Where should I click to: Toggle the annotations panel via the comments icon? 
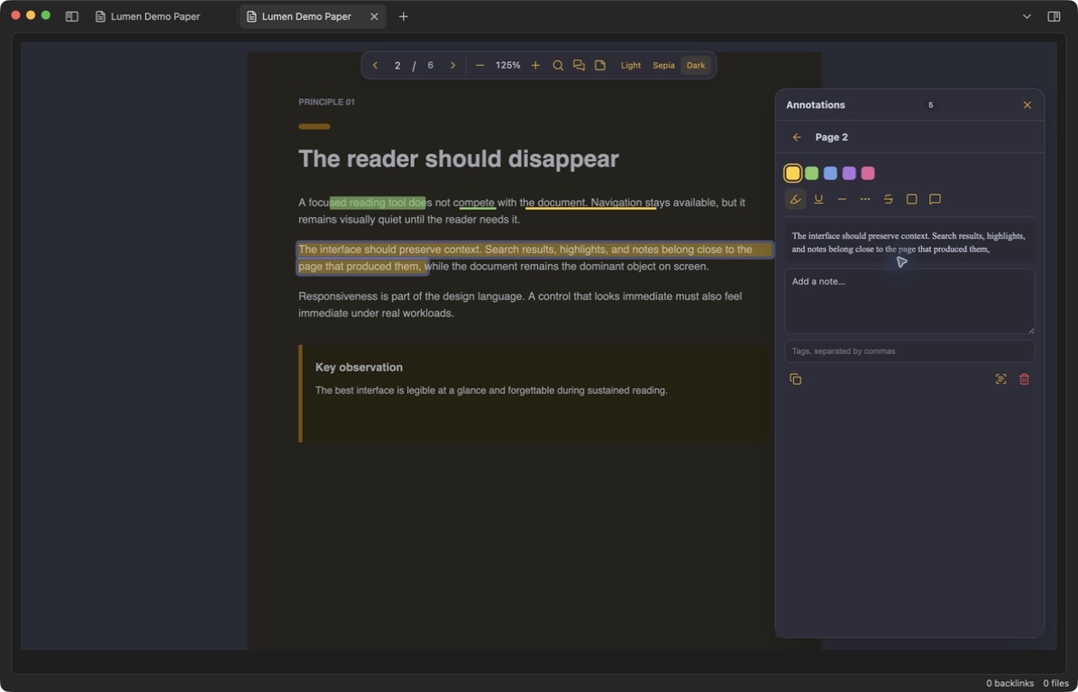579,65
